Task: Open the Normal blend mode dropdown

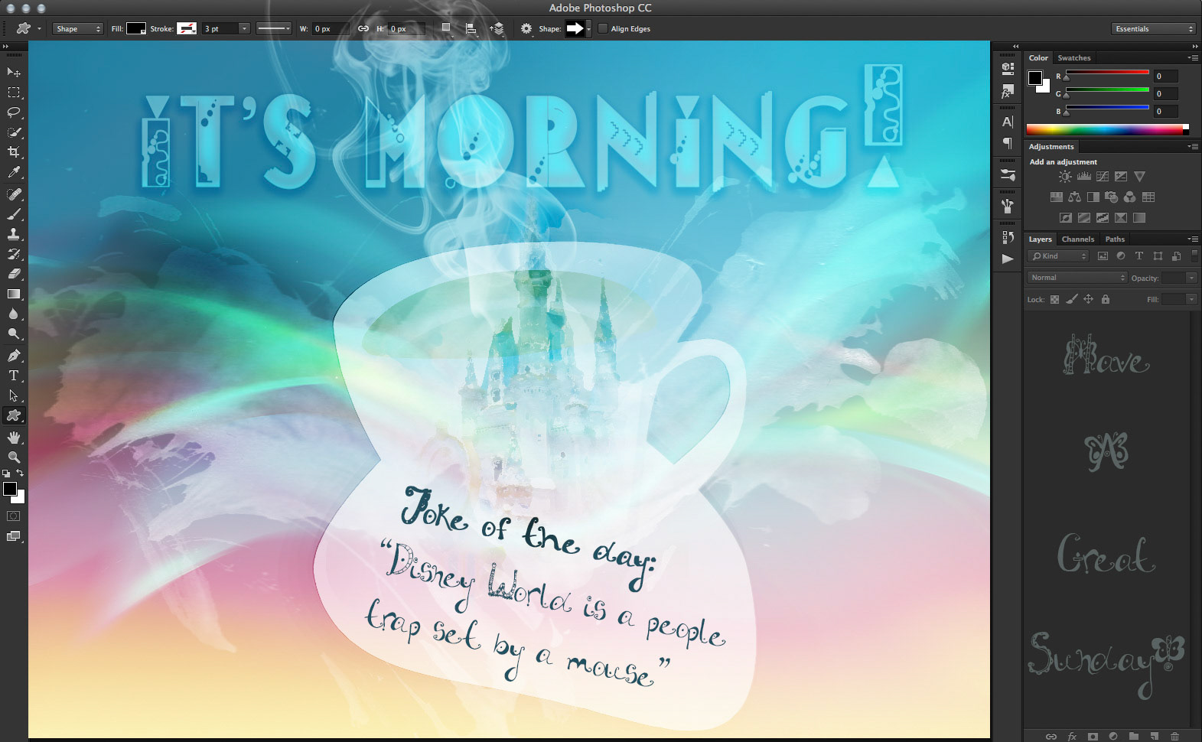Action: tap(1077, 278)
